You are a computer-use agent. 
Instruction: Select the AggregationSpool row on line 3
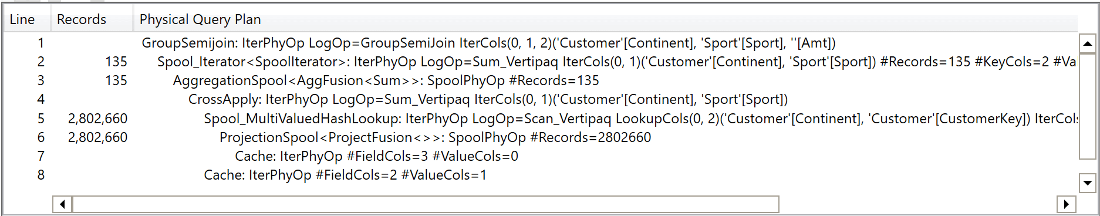coord(540,80)
